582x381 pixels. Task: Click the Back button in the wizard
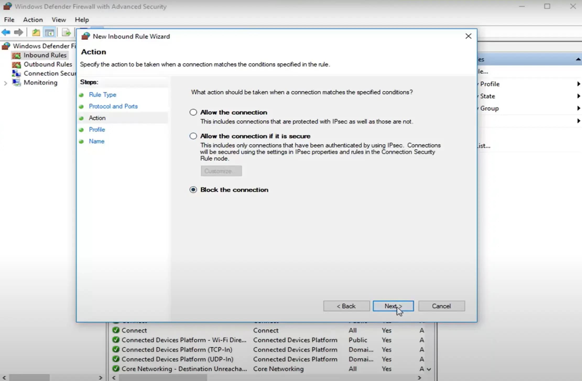tap(346, 306)
